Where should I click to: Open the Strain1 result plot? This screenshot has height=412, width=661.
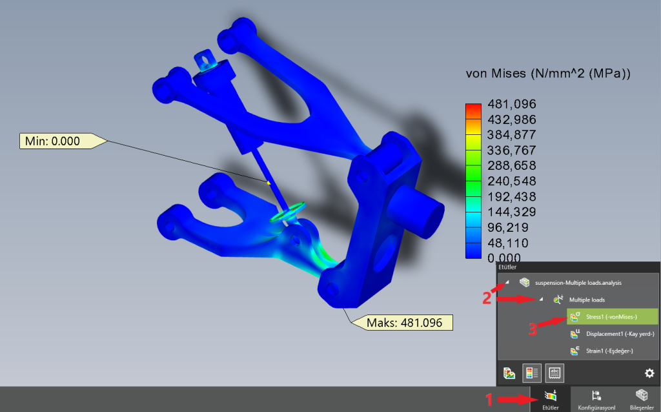tap(609, 351)
